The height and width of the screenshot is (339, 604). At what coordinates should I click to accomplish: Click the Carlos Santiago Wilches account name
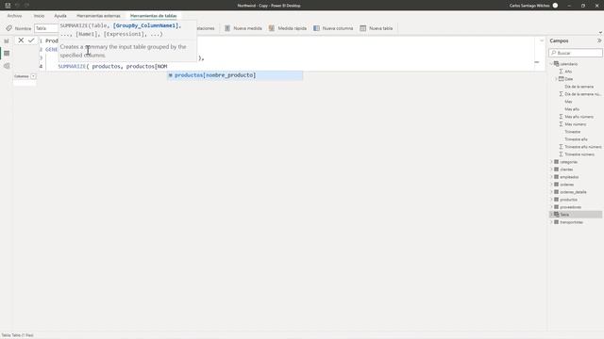point(529,6)
